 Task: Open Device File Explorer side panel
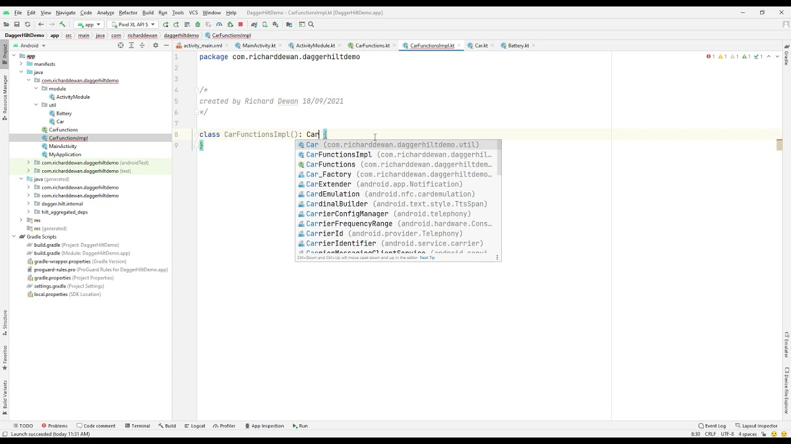pyautogui.click(x=787, y=390)
